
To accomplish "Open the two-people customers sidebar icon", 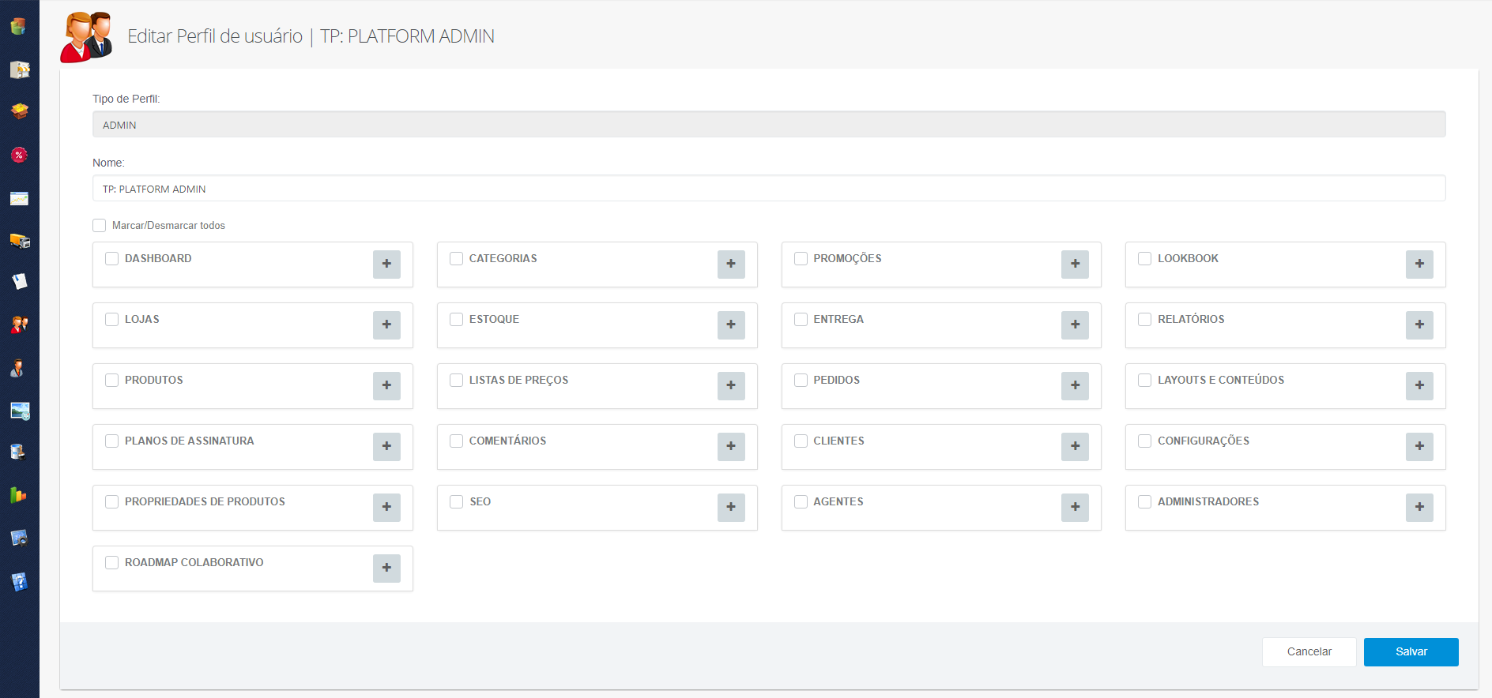I will 19,325.
